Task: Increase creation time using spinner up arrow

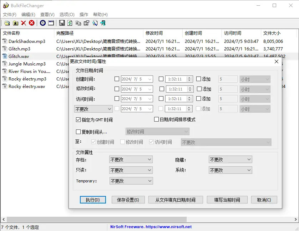Action: pos(189,77)
